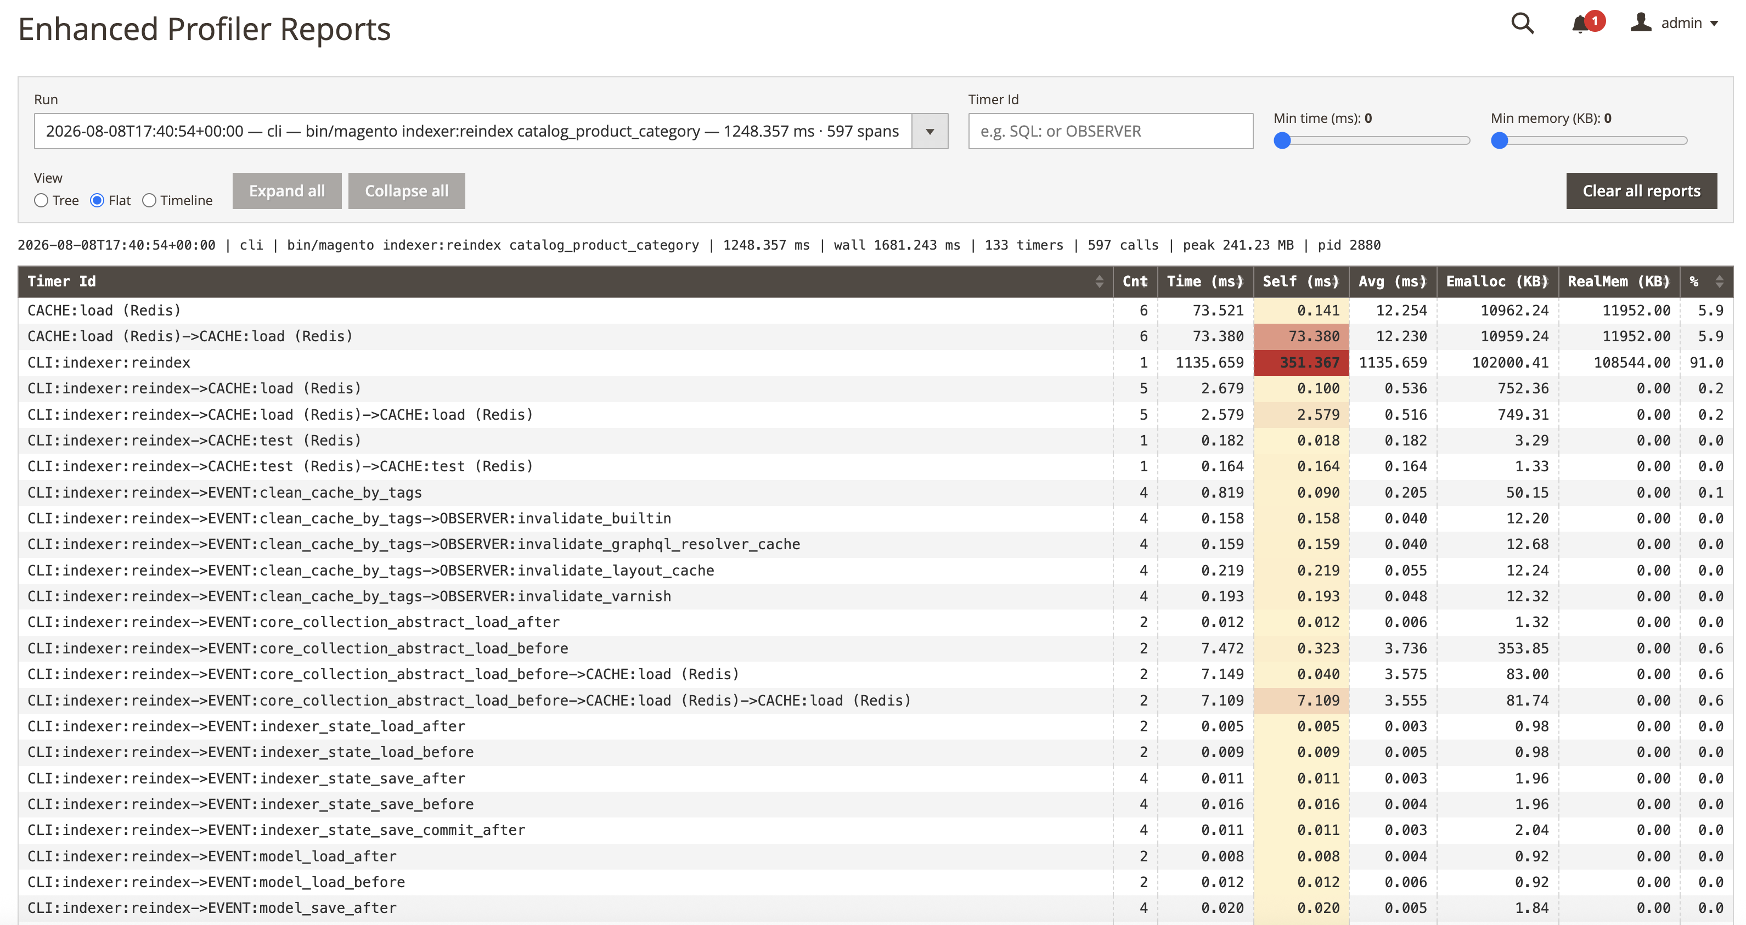Select the Flat view radio button
The height and width of the screenshot is (925, 1746).
(97, 201)
